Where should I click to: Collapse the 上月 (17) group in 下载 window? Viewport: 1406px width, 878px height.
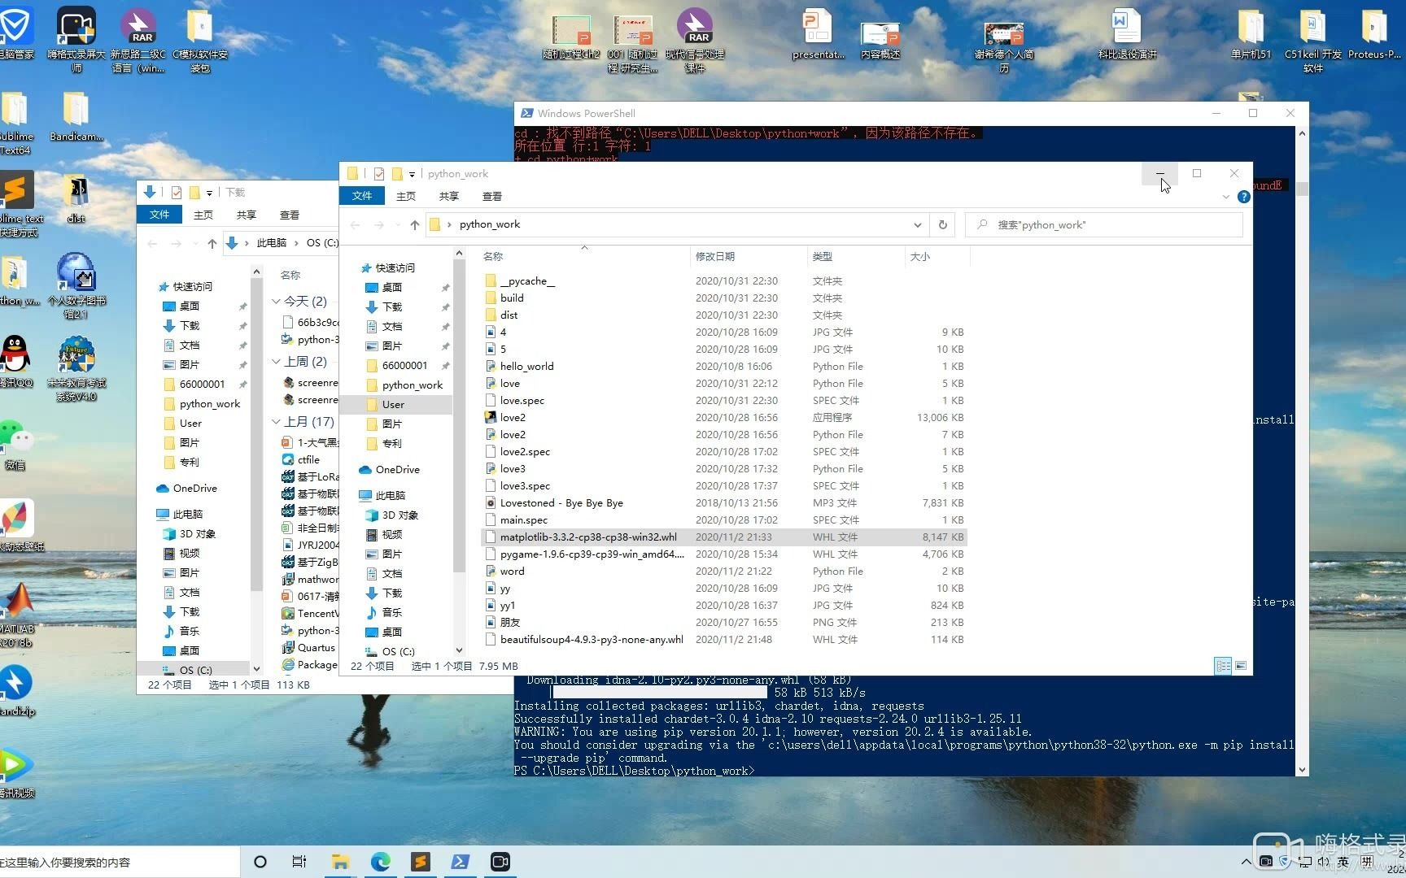277,421
